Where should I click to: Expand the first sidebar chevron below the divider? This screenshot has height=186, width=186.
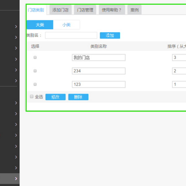coord(16,103)
